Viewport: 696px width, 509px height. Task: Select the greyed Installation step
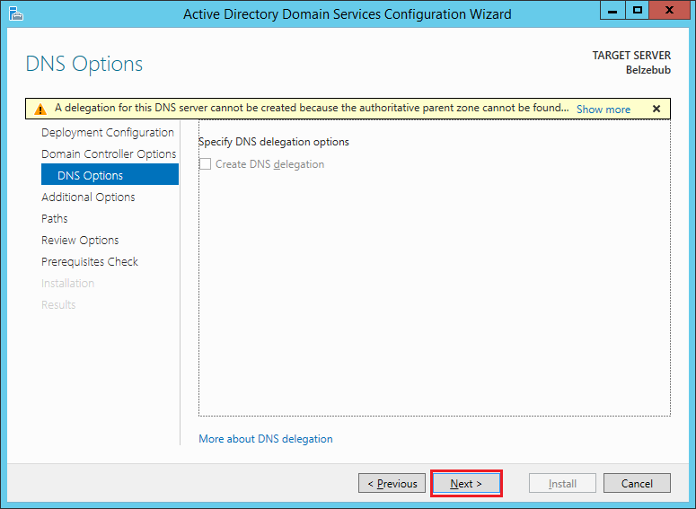pos(67,283)
